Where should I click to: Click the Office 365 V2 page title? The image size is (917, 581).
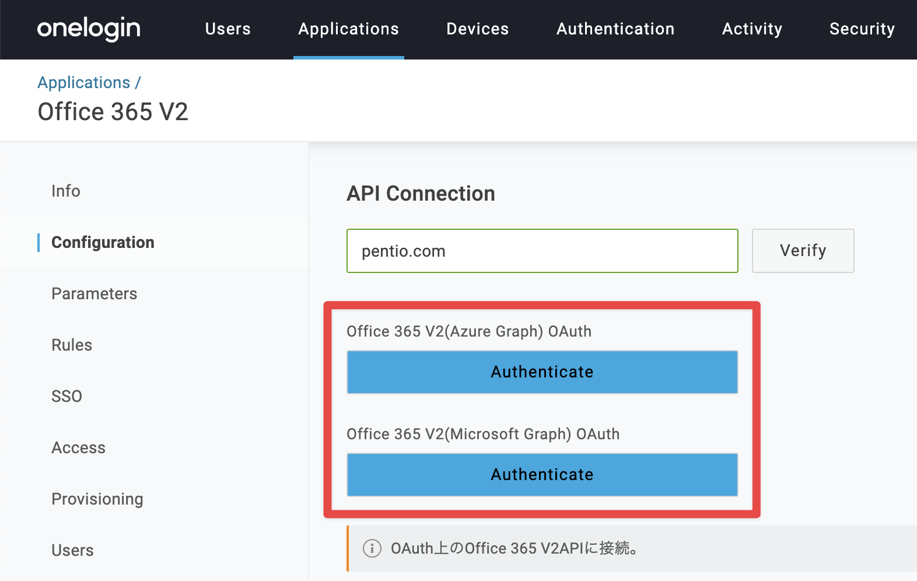pos(113,112)
